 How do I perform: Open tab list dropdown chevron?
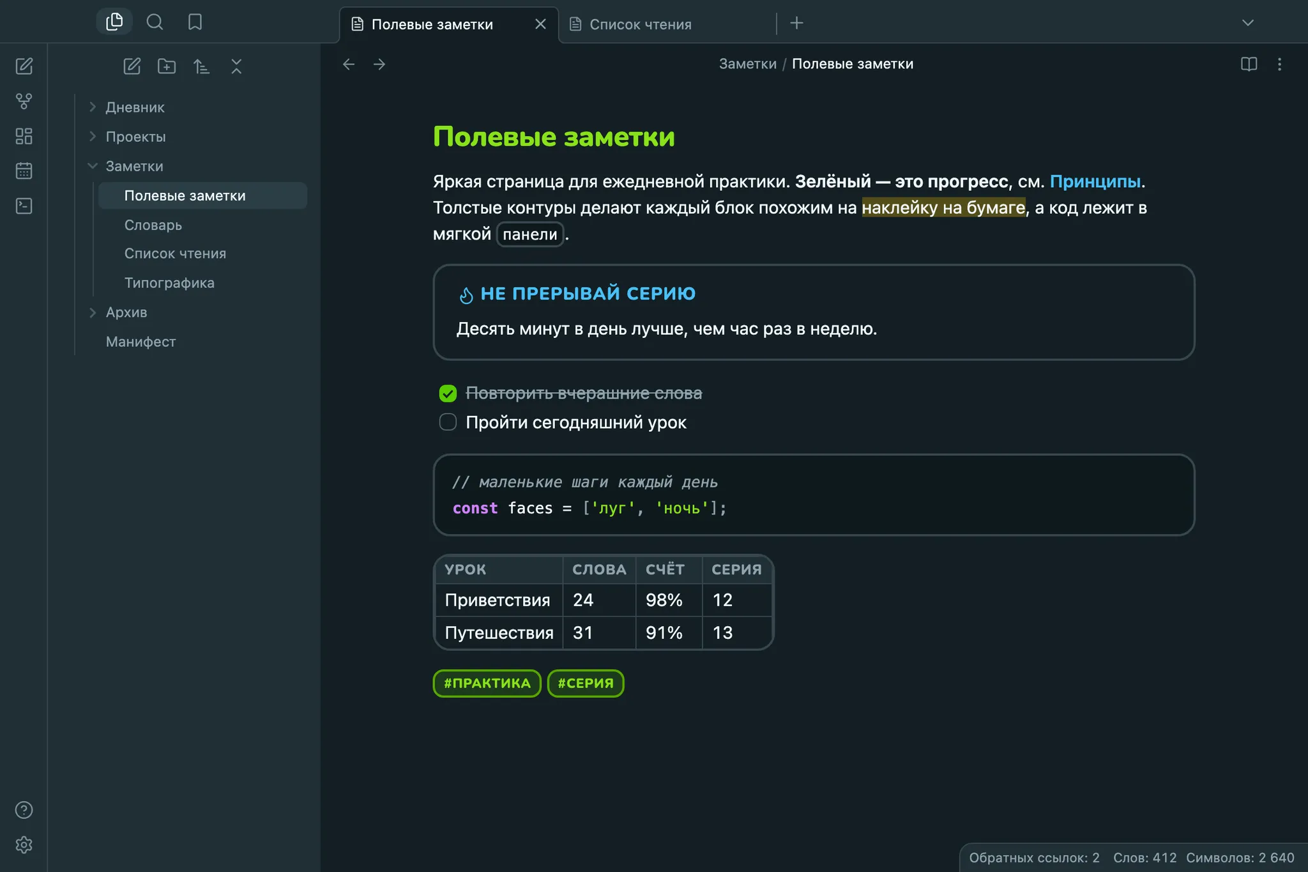point(1247,23)
